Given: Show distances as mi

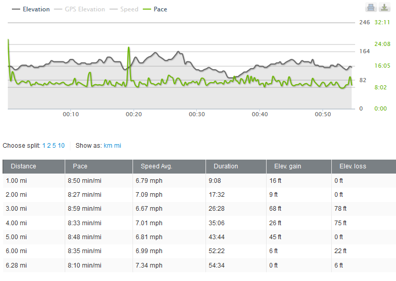Looking at the screenshot, I should pyautogui.click(x=118, y=146).
